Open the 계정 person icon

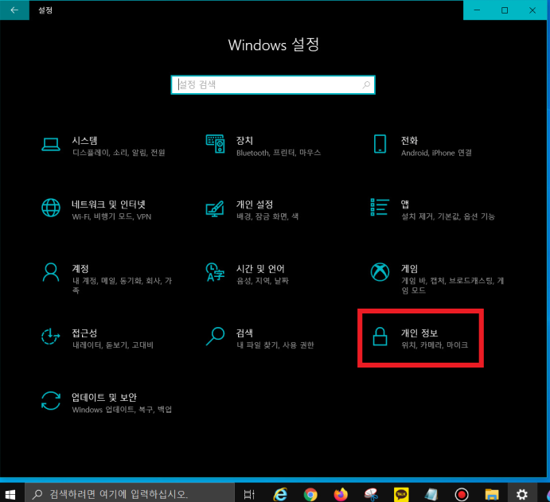51,272
